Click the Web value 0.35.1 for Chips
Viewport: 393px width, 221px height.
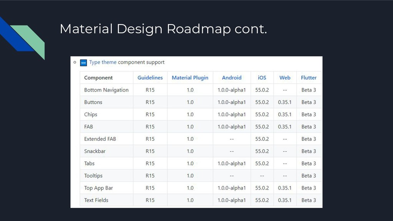pyautogui.click(x=285, y=114)
